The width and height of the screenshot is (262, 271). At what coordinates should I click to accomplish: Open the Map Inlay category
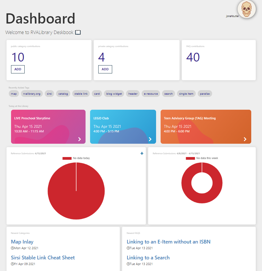(x=22, y=242)
